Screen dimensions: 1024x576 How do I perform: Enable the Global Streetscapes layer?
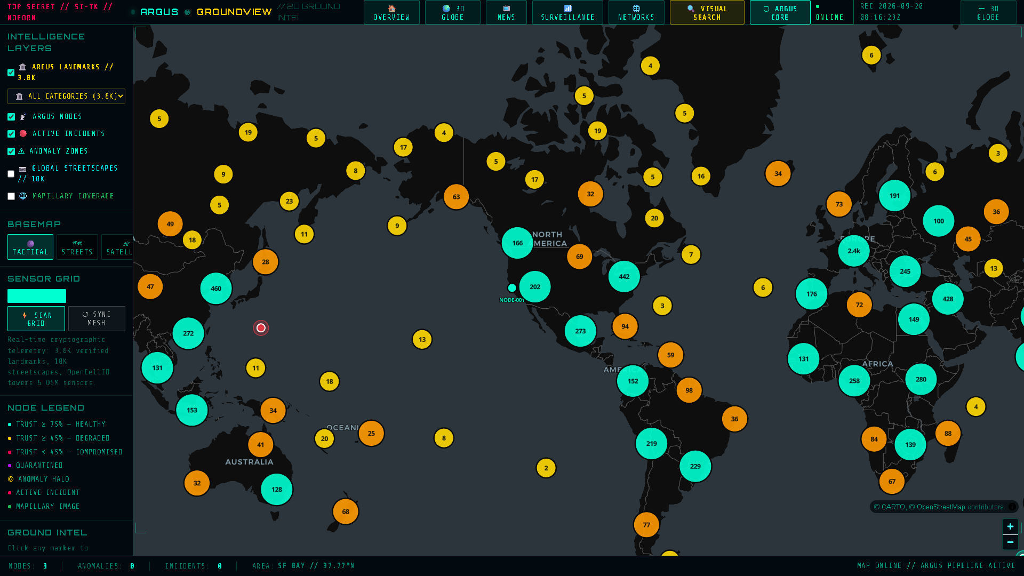click(x=11, y=174)
